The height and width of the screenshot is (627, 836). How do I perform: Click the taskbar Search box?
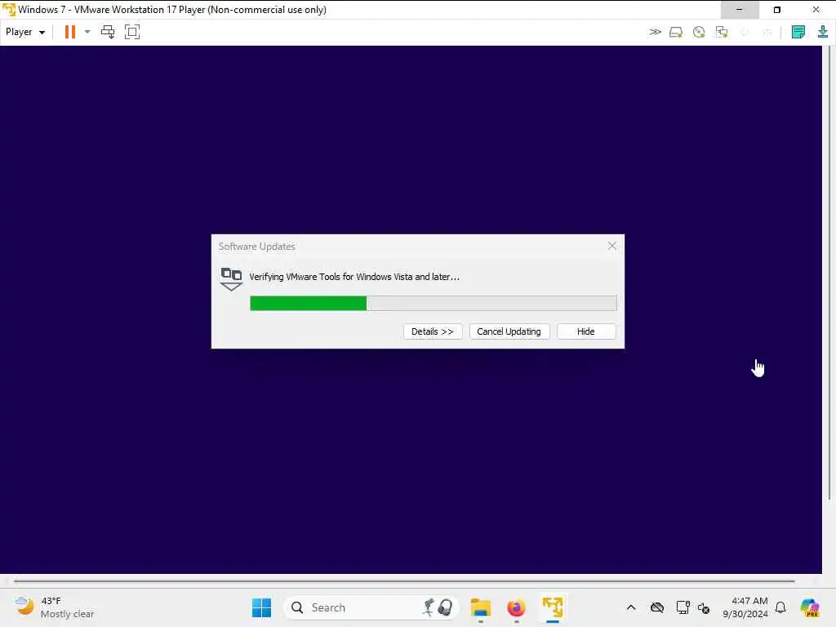coord(372,607)
